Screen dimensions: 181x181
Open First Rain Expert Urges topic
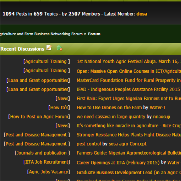pos(129,99)
